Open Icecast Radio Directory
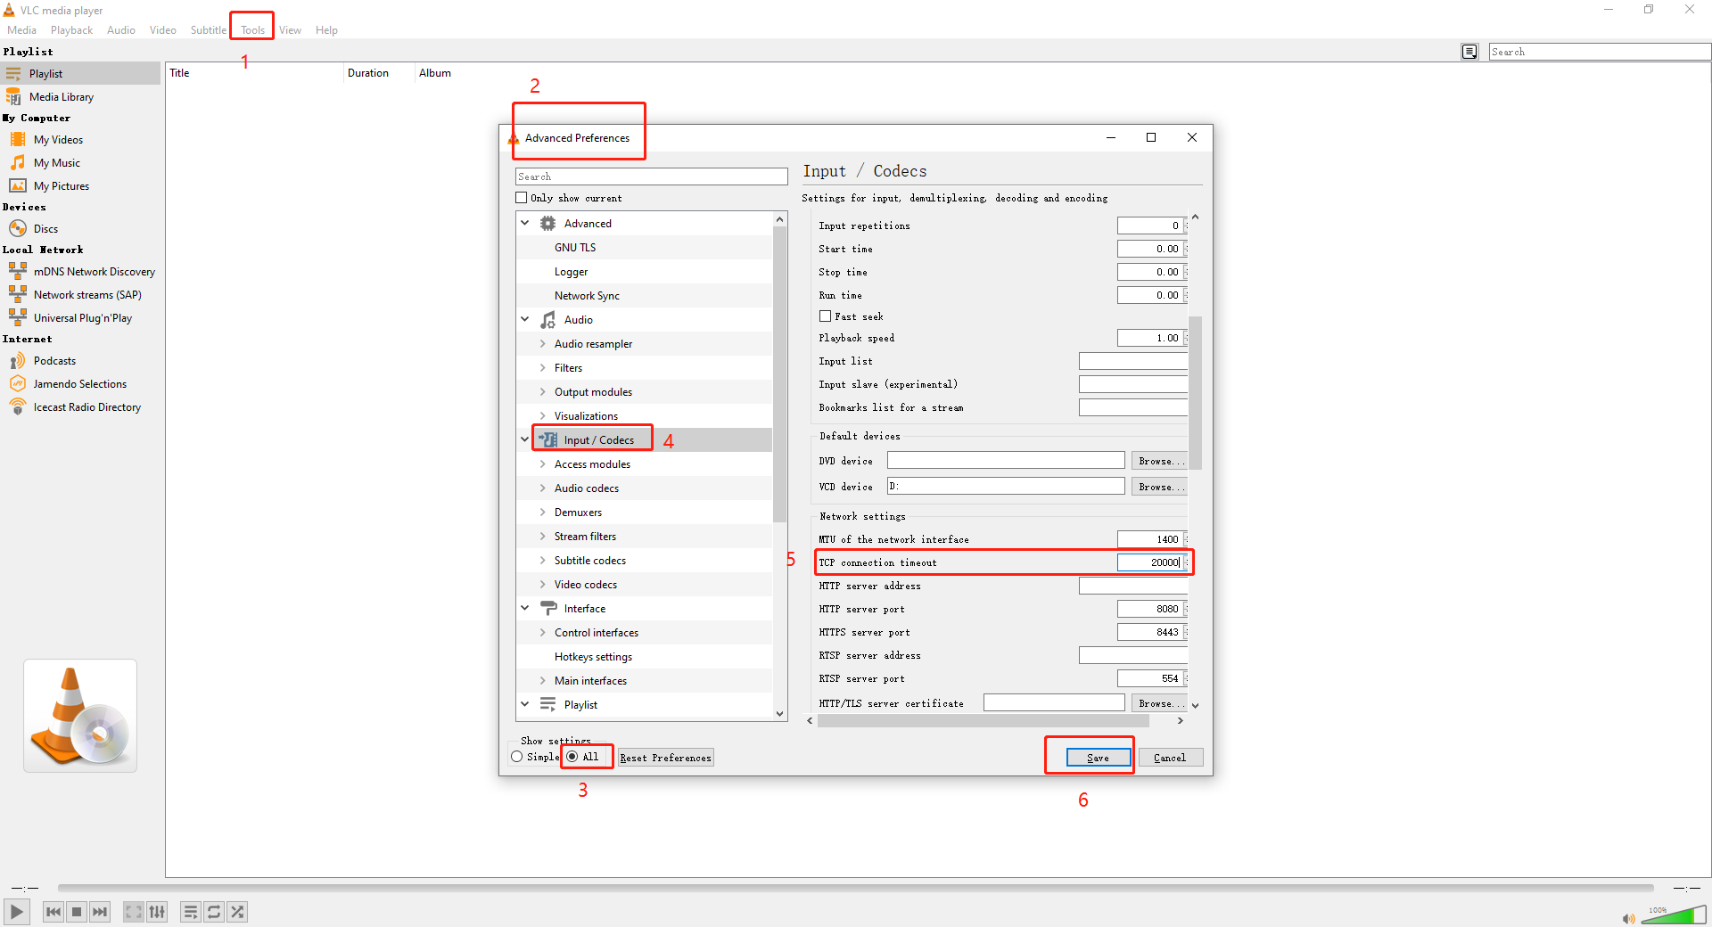Image resolution: width=1712 pixels, height=927 pixels. (x=86, y=406)
